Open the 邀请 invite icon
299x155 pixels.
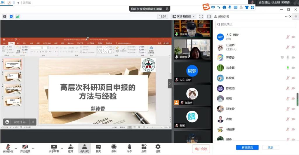pos(71,148)
